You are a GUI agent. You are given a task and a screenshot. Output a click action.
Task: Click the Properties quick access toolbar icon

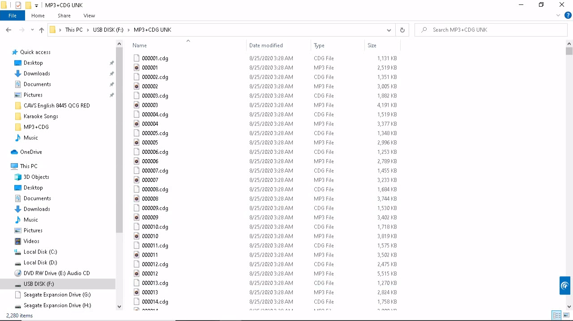18,5
